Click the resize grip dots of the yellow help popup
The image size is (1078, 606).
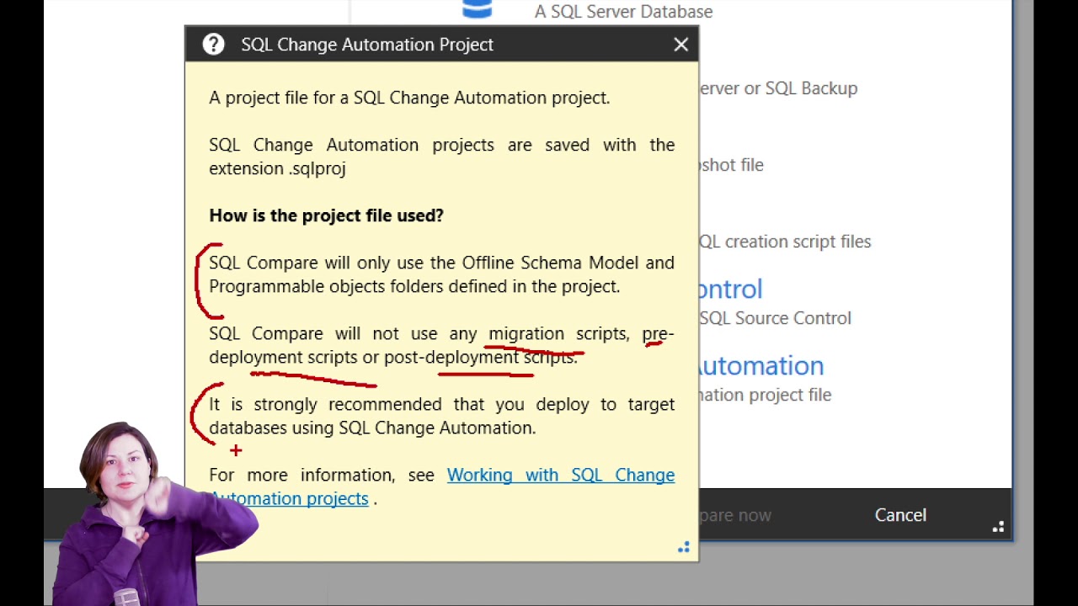(684, 547)
